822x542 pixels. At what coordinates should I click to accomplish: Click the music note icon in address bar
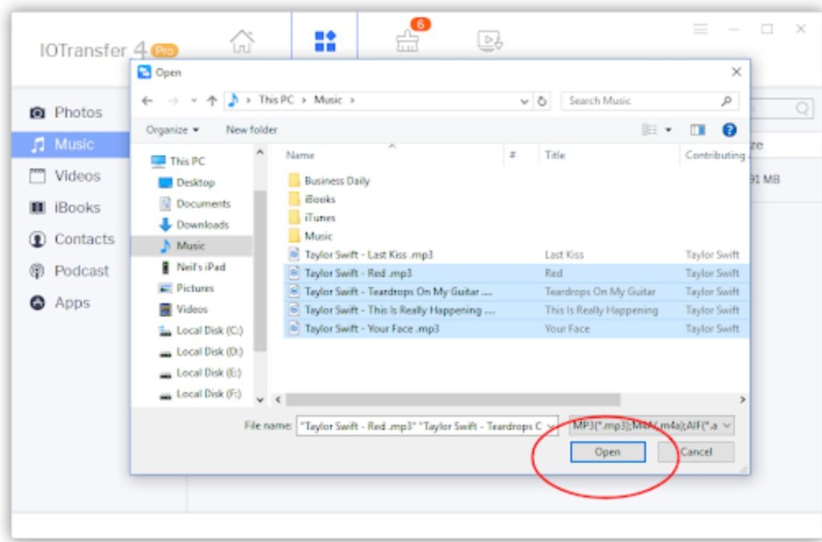(x=234, y=100)
